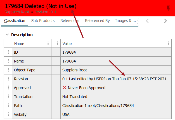Open the Object Type row options menu
Image resolution: width=175 pixels, height=120 pixels.
tap(9, 70)
